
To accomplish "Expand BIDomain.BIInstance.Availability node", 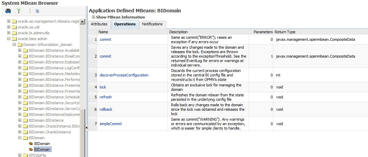I will coord(20,50).
